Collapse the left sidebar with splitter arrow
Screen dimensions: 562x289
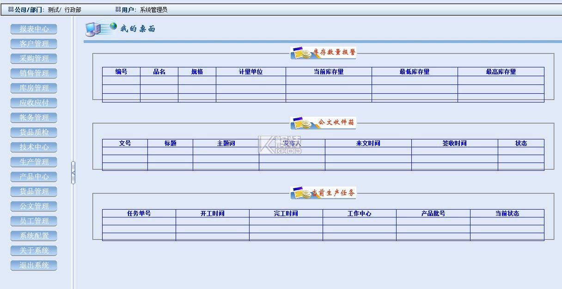pos(73,173)
